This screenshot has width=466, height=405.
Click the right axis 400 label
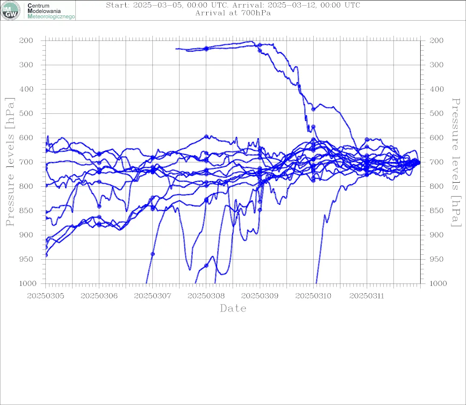(436, 89)
